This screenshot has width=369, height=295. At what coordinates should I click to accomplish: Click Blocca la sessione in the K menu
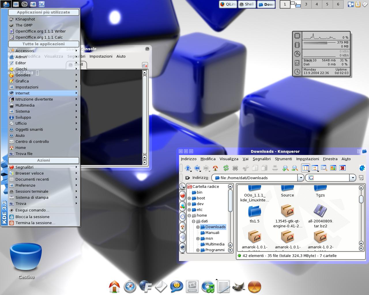(x=43, y=217)
